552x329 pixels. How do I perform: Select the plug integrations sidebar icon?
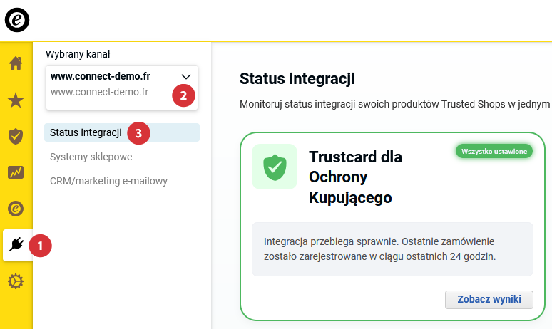point(16,246)
